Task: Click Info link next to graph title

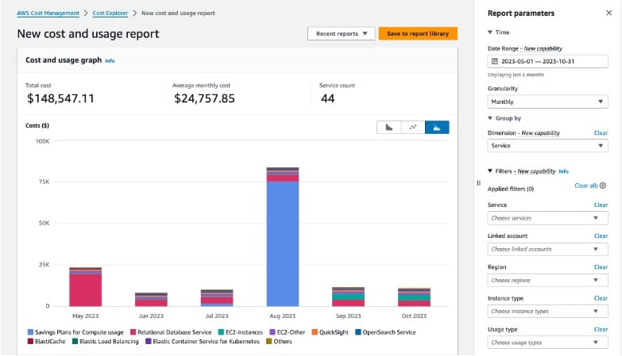Action: click(x=110, y=61)
